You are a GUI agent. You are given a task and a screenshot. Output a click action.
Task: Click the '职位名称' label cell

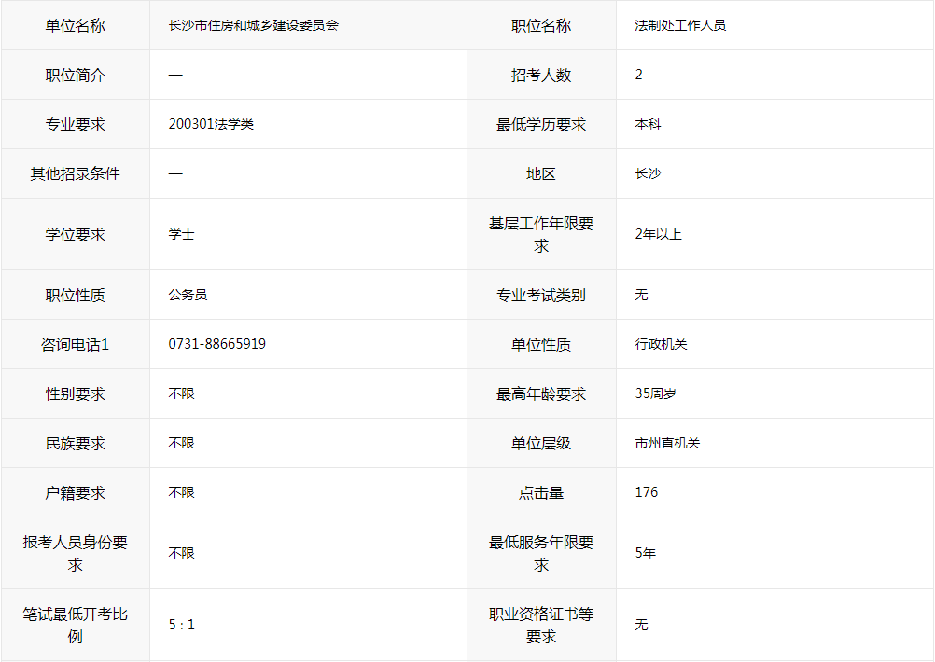(x=541, y=25)
